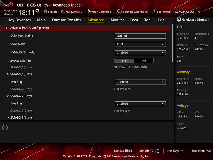The width and height of the screenshot is (213, 160).
Task: Open Hot Plug dropdown under SATA6G_2
Action: pos(140,104)
